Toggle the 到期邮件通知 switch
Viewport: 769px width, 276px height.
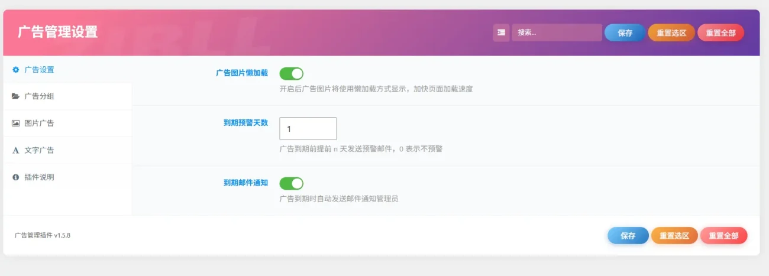coord(291,183)
